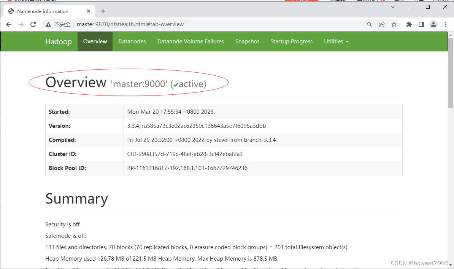Open the user profile avatar menu

click(433, 24)
